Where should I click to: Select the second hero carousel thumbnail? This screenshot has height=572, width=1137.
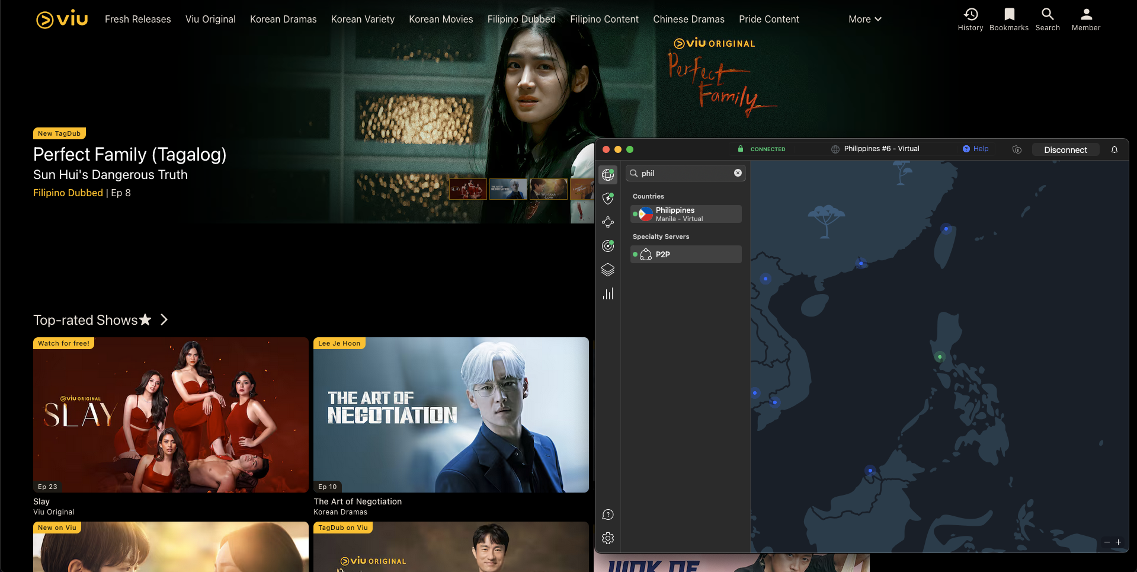508,189
